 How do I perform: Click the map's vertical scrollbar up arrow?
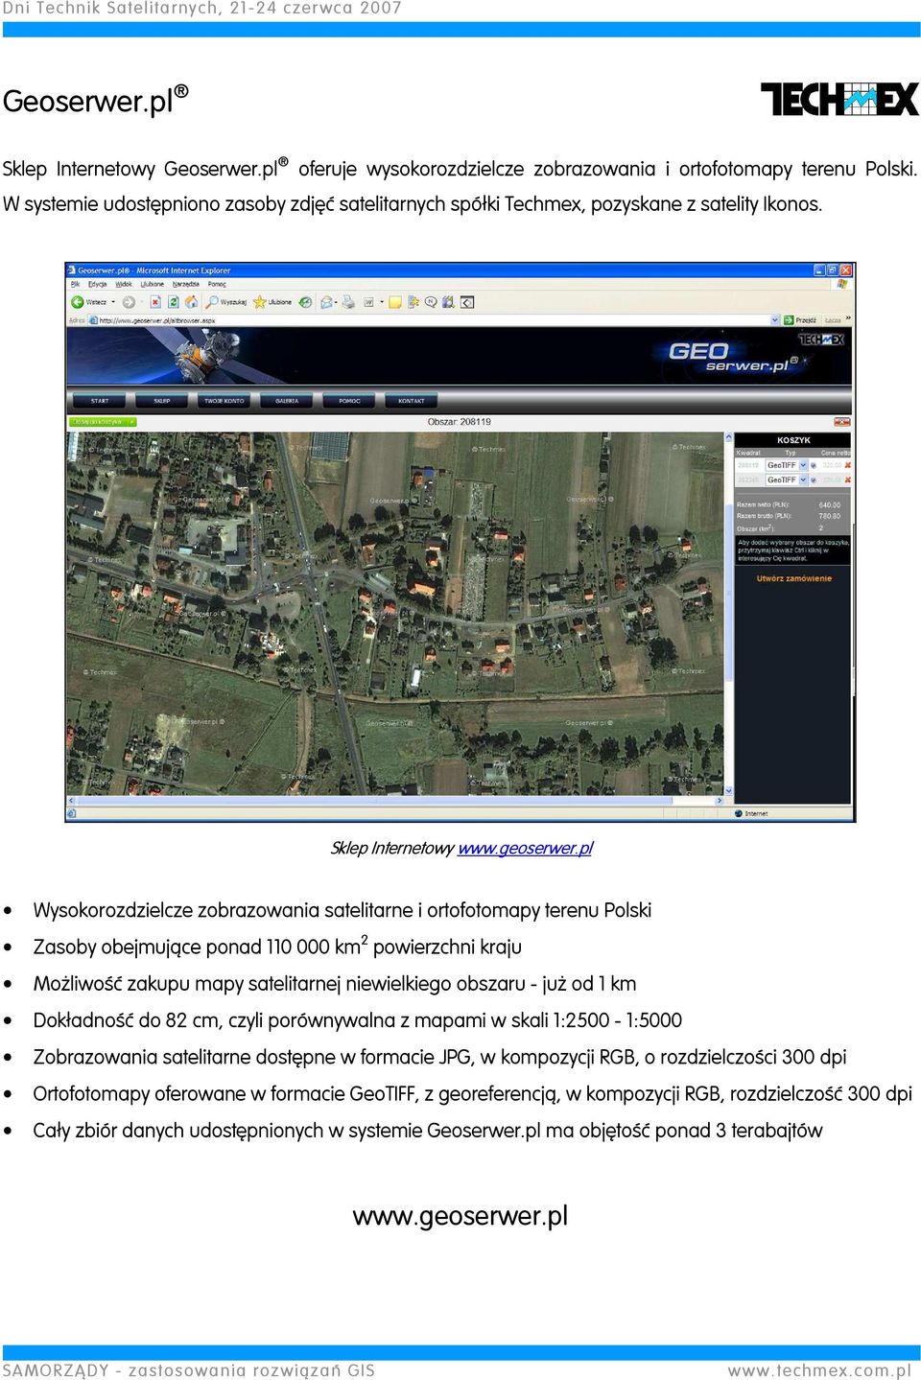click(729, 437)
